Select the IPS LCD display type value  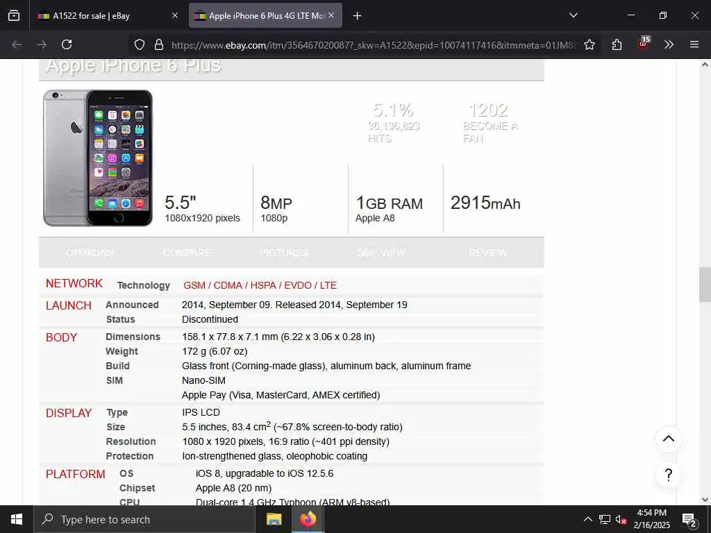click(x=201, y=412)
